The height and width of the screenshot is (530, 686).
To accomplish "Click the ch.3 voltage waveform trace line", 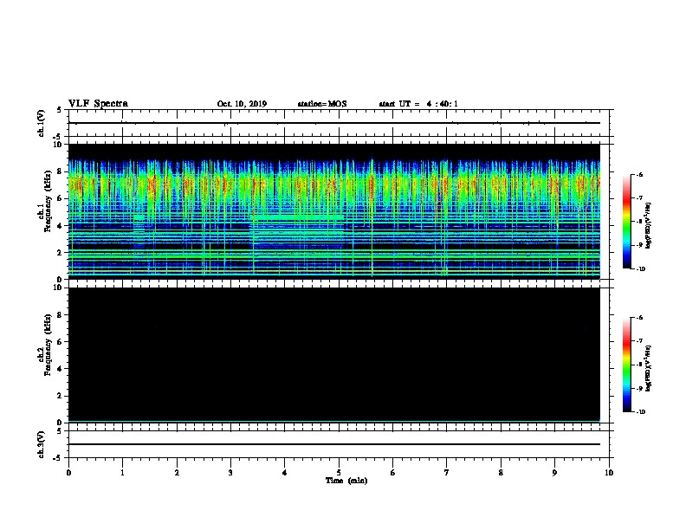I will pyautogui.click(x=333, y=444).
